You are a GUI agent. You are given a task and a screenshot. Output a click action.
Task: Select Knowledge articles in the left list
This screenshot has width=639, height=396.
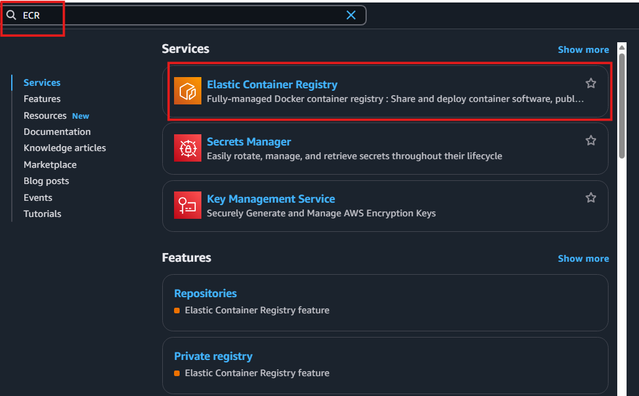pyautogui.click(x=65, y=149)
